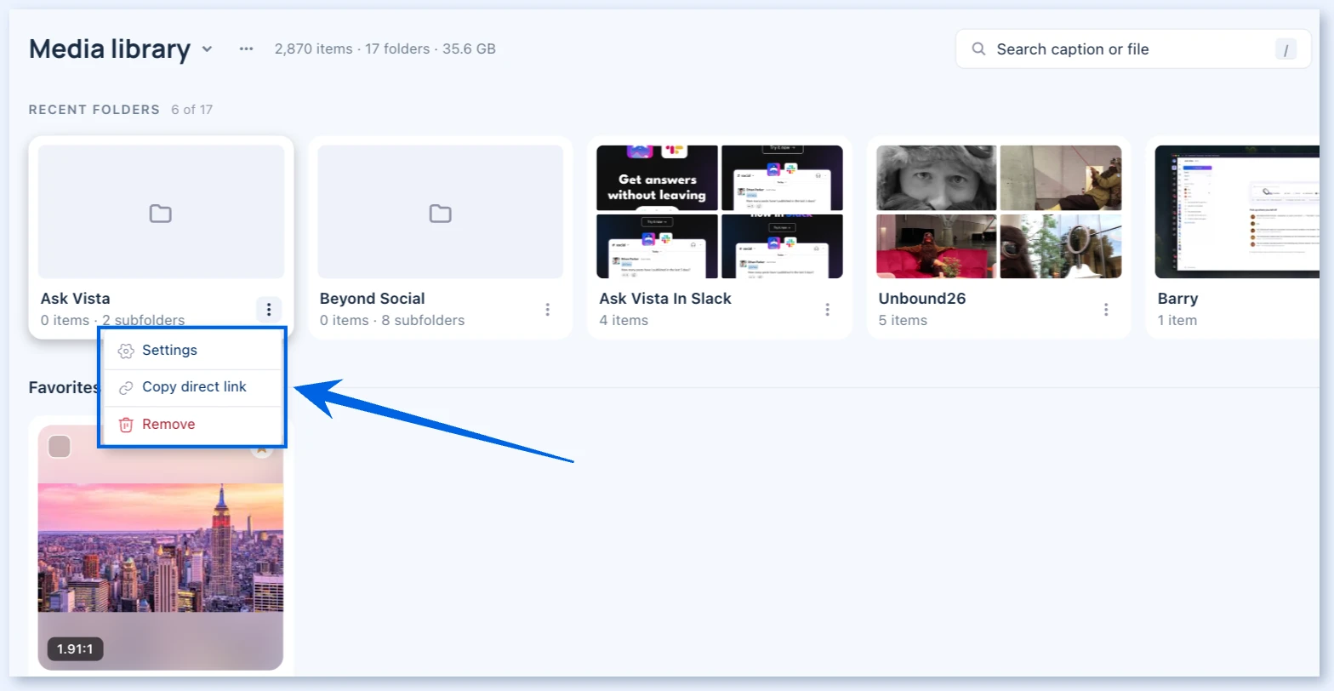The height and width of the screenshot is (691, 1334).
Task: Click the 1.91:1 aspect ratio badge
Action: coord(75,649)
